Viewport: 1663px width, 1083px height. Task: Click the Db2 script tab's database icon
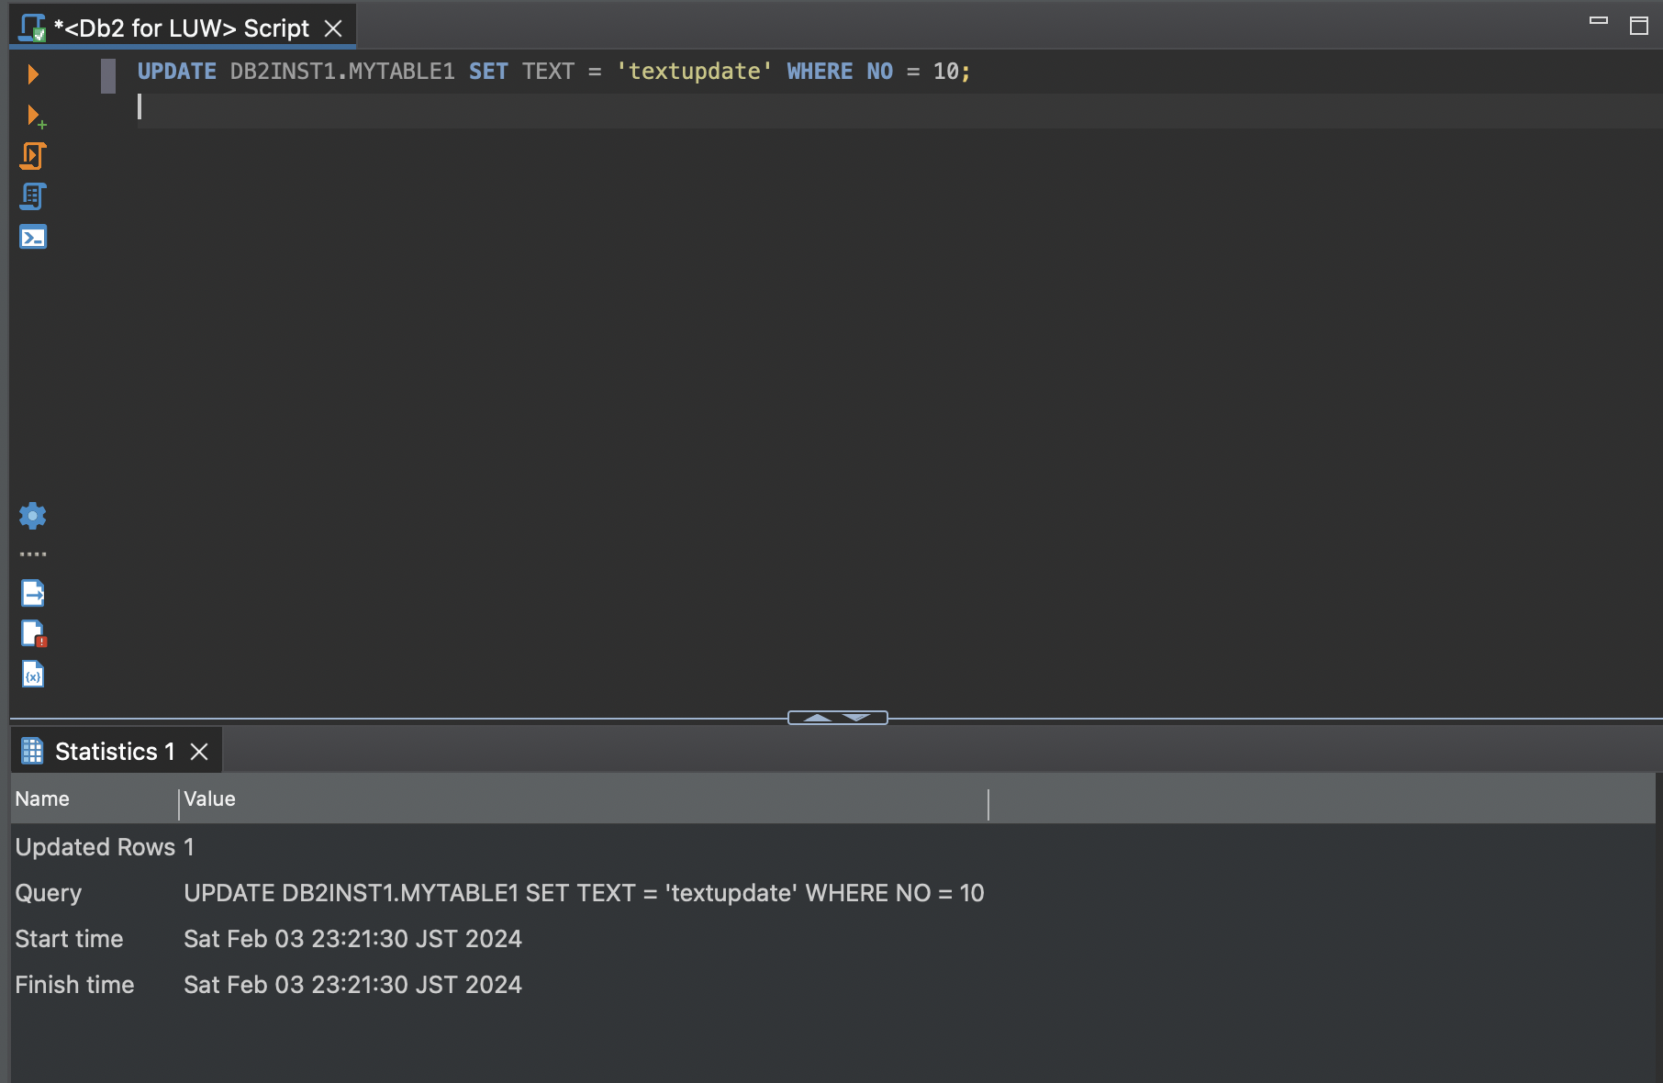(33, 28)
